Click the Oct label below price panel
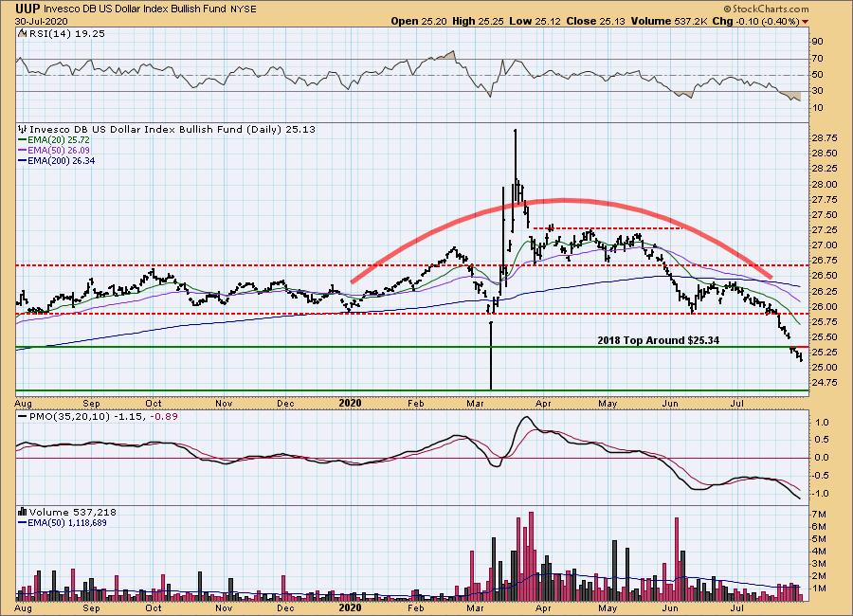Image resolution: width=853 pixels, height=616 pixels. (154, 403)
